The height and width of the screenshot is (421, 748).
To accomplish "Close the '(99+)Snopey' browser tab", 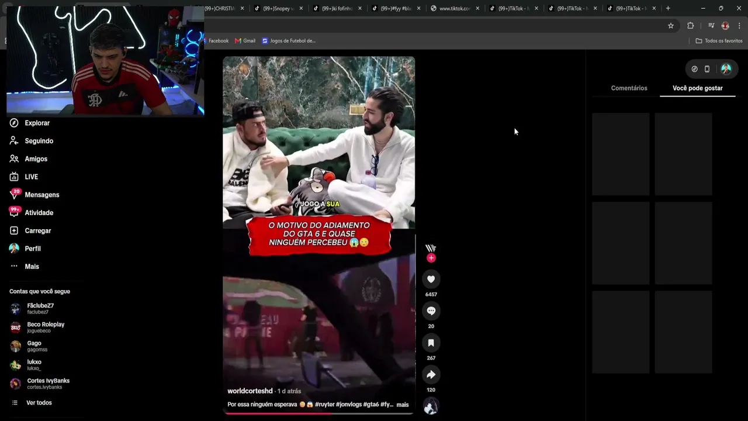I will click(x=301, y=8).
